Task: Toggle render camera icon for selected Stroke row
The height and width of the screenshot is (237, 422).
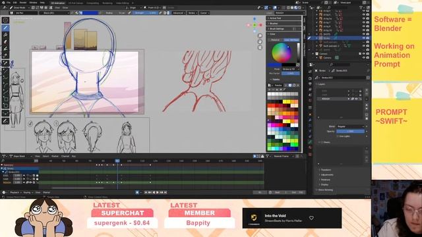Action: pyautogui.click(x=368, y=38)
